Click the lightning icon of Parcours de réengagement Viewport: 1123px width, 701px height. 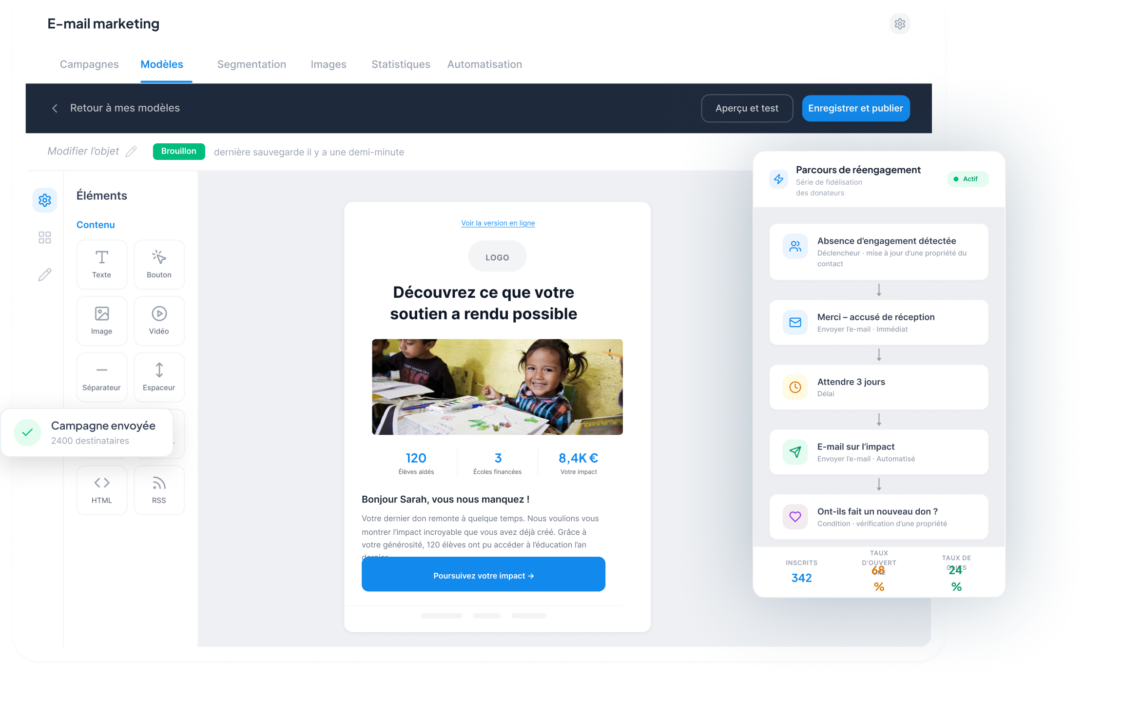coord(779,179)
